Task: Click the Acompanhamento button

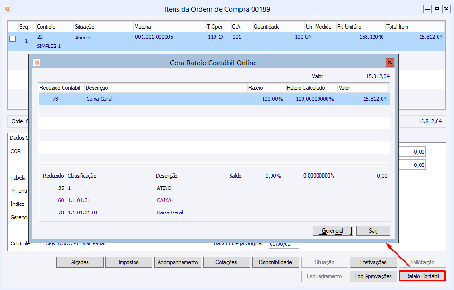Action: 178,262
